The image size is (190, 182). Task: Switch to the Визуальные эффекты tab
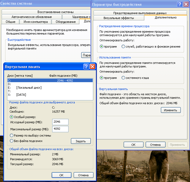(x=119, y=18)
